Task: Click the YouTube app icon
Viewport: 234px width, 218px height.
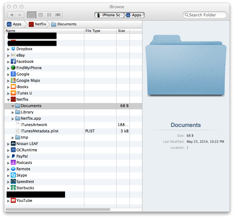Action: pos(13,201)
